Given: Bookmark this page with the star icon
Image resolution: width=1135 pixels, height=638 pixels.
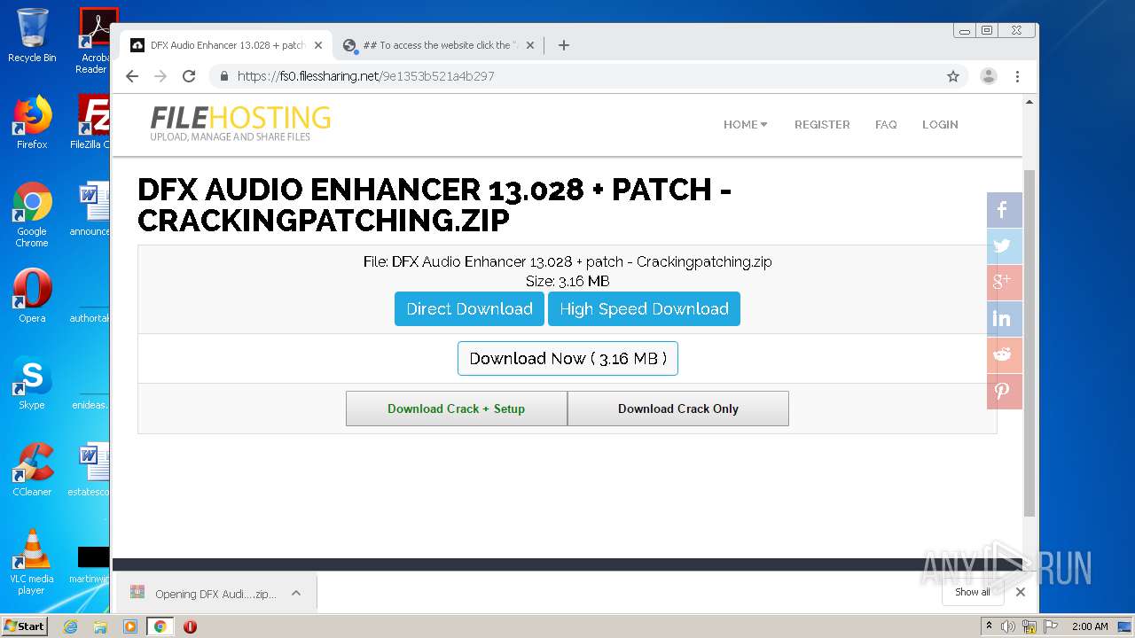Looking at the screenshot, I should click(x=953, y=76).
